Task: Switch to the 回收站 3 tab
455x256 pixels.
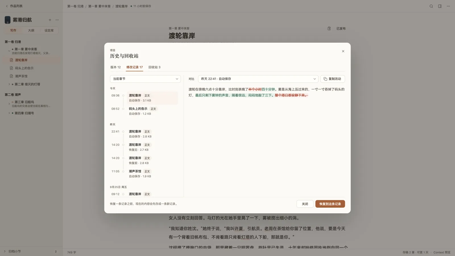Action: 154,67
